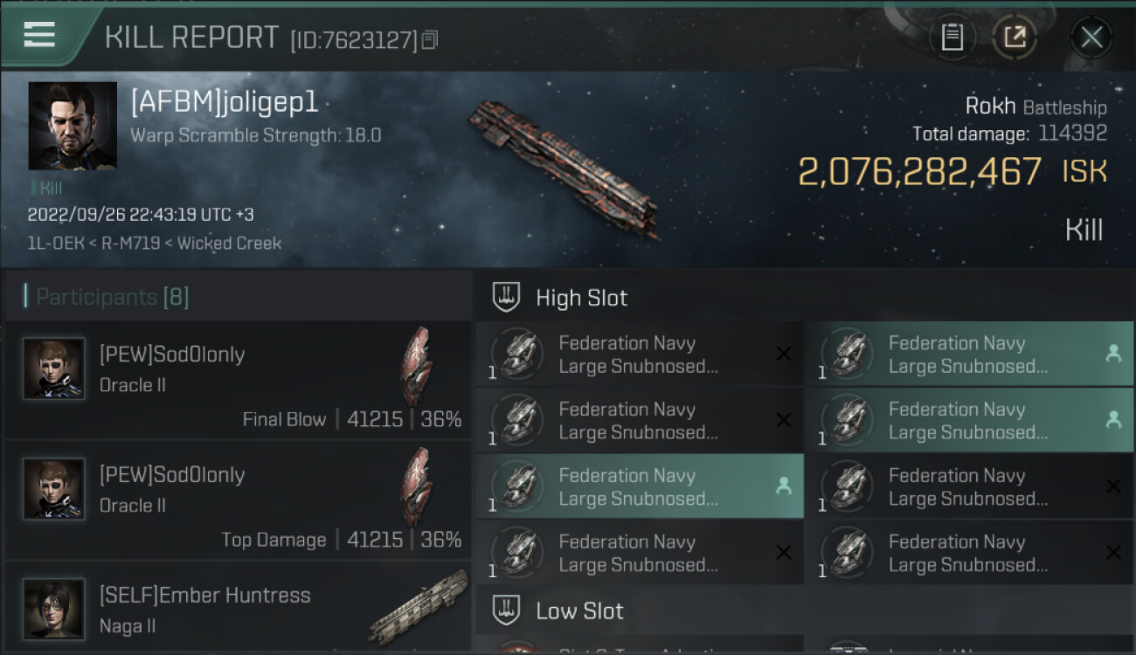Open the clipboard notes icon
Viewport: 1136px width, 655px height.
[952, 38]
